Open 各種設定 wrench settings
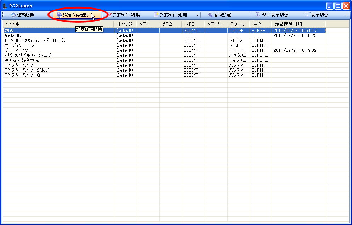This screenshot has width=352, height=225. point(219,15)
